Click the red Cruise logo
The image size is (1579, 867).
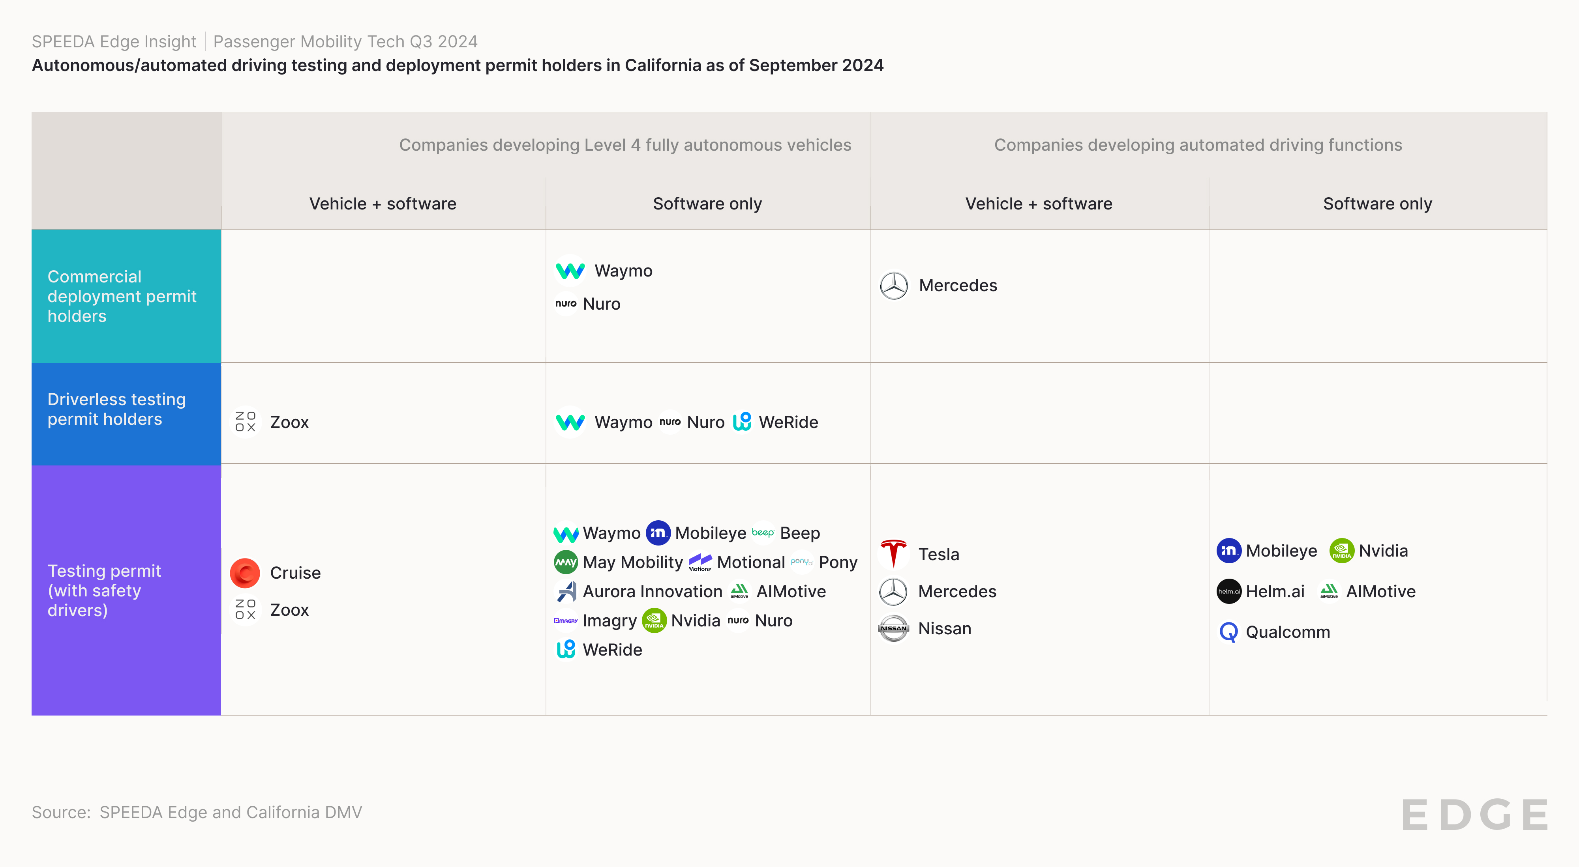coord(245,573)
